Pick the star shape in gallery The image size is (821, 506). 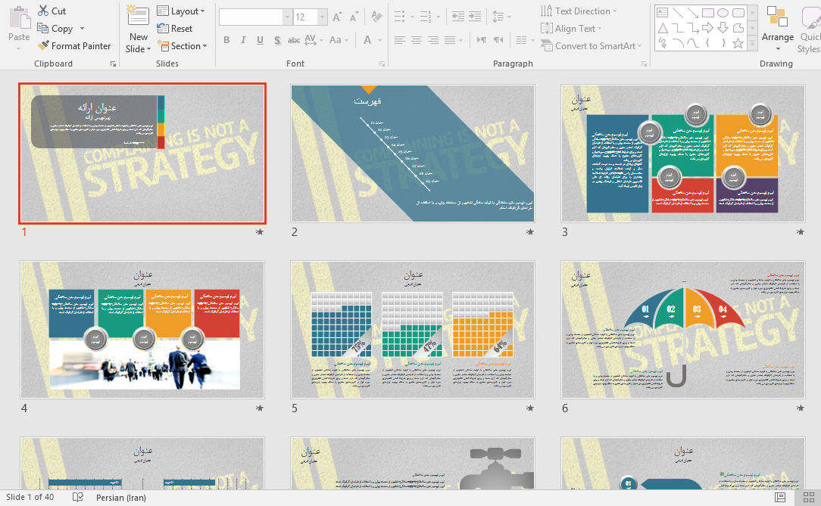pyautogui.click(x=738, y=43)
